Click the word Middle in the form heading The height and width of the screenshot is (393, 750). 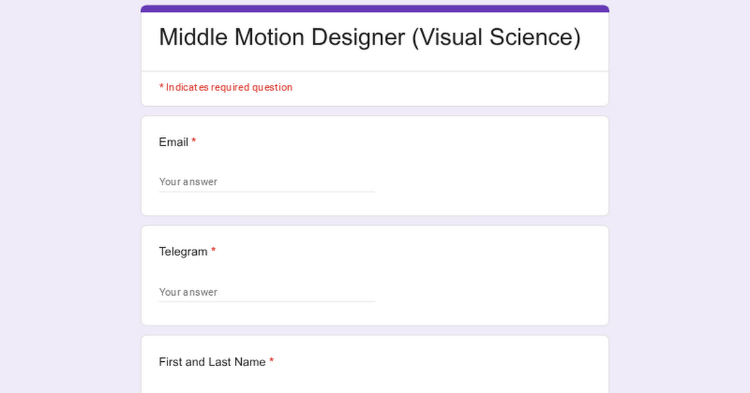click(194, 37)
